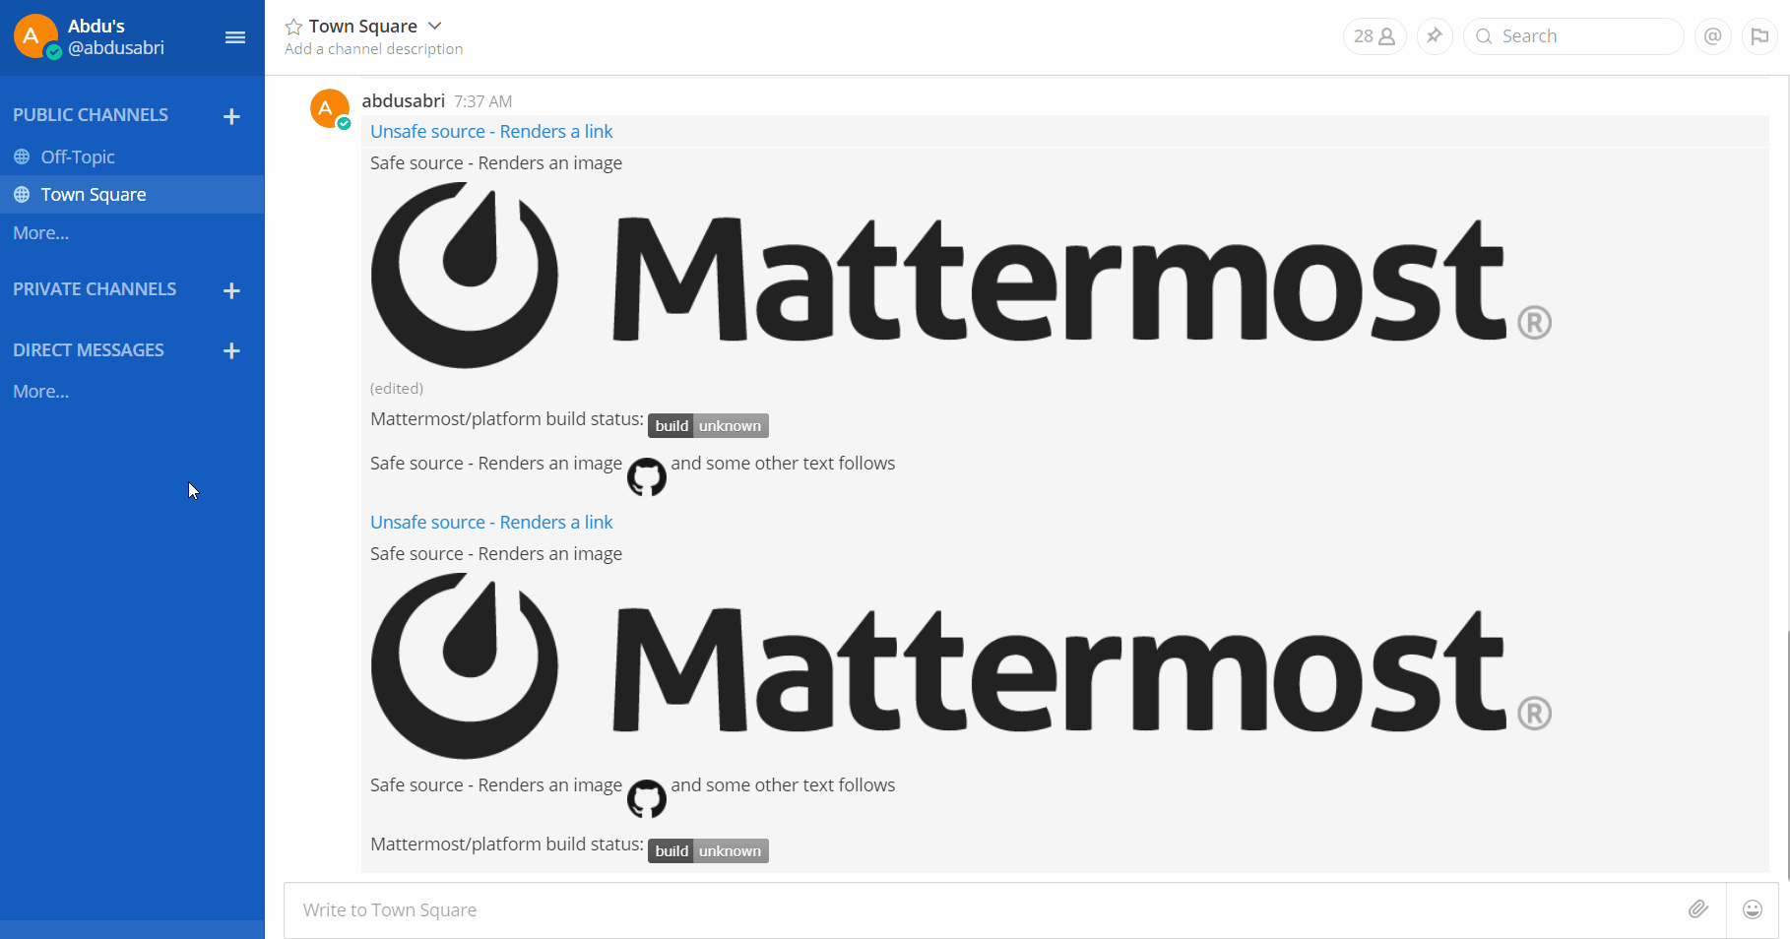Open the Off-Topic channel
The height and width of the screenshot is (939, 1790).
click(x=132, y=156)
